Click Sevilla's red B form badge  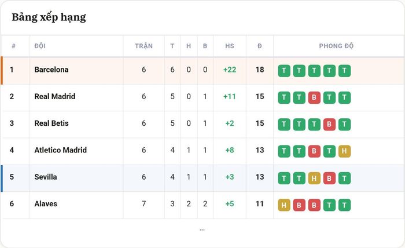click(329, 178)
